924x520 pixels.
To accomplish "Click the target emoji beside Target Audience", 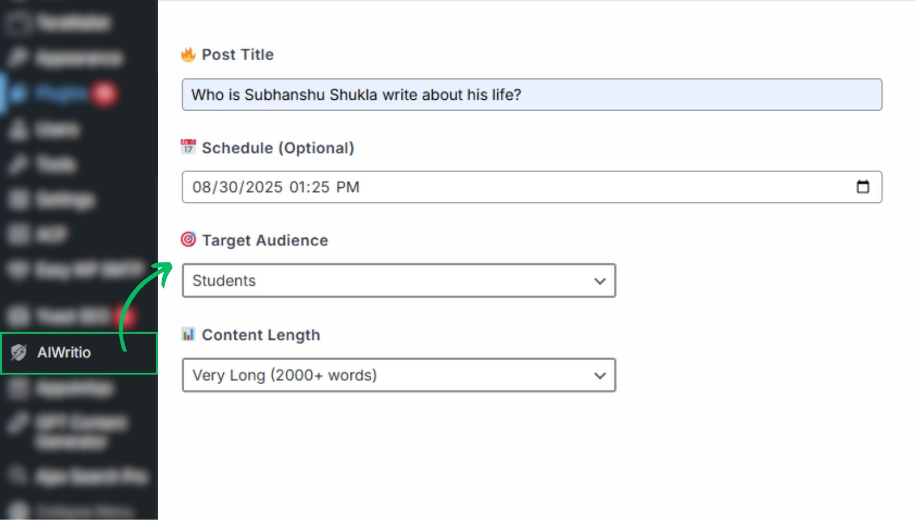I will (188, 240).
